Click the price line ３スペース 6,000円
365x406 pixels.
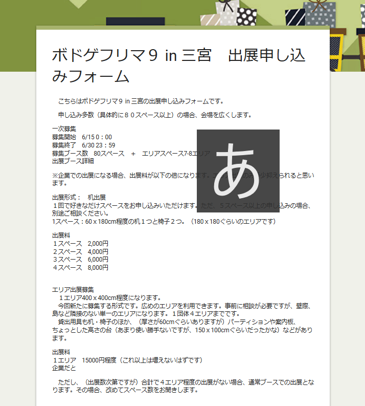pos(80,260)
